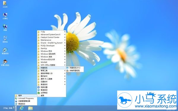Open the 网络 desktop icon
This screenshot has width=178, height=111.
[x=5, y=28]
